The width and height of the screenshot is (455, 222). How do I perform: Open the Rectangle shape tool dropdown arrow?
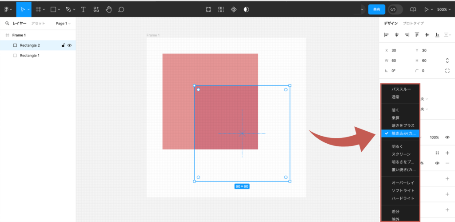[59, 9]
